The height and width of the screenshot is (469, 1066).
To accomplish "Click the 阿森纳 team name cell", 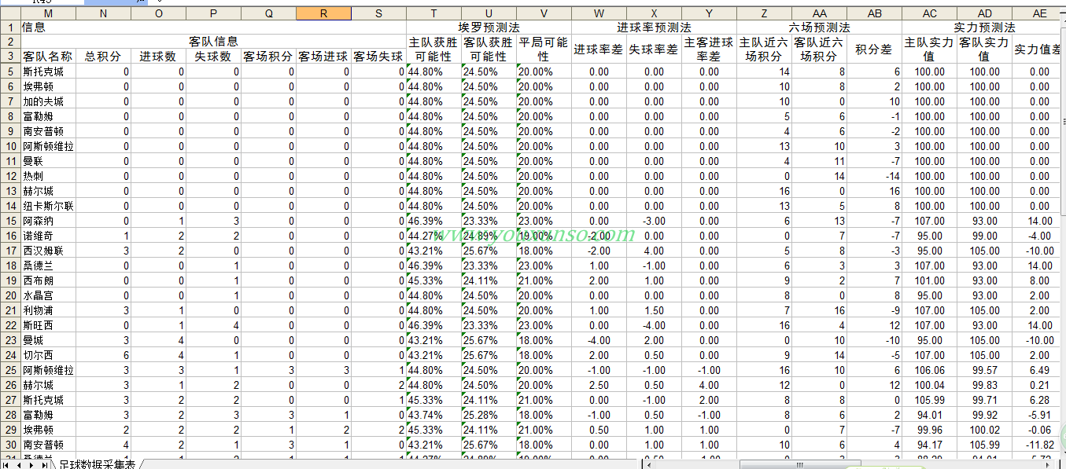I will (x=48, y=221).
